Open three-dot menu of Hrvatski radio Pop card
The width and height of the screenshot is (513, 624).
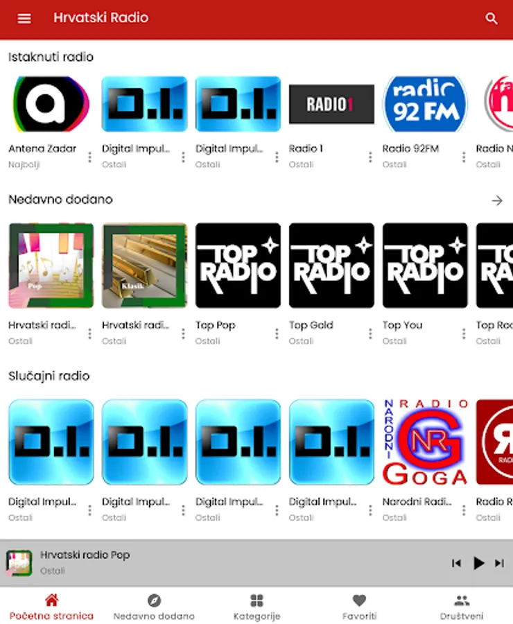[89, 333]
